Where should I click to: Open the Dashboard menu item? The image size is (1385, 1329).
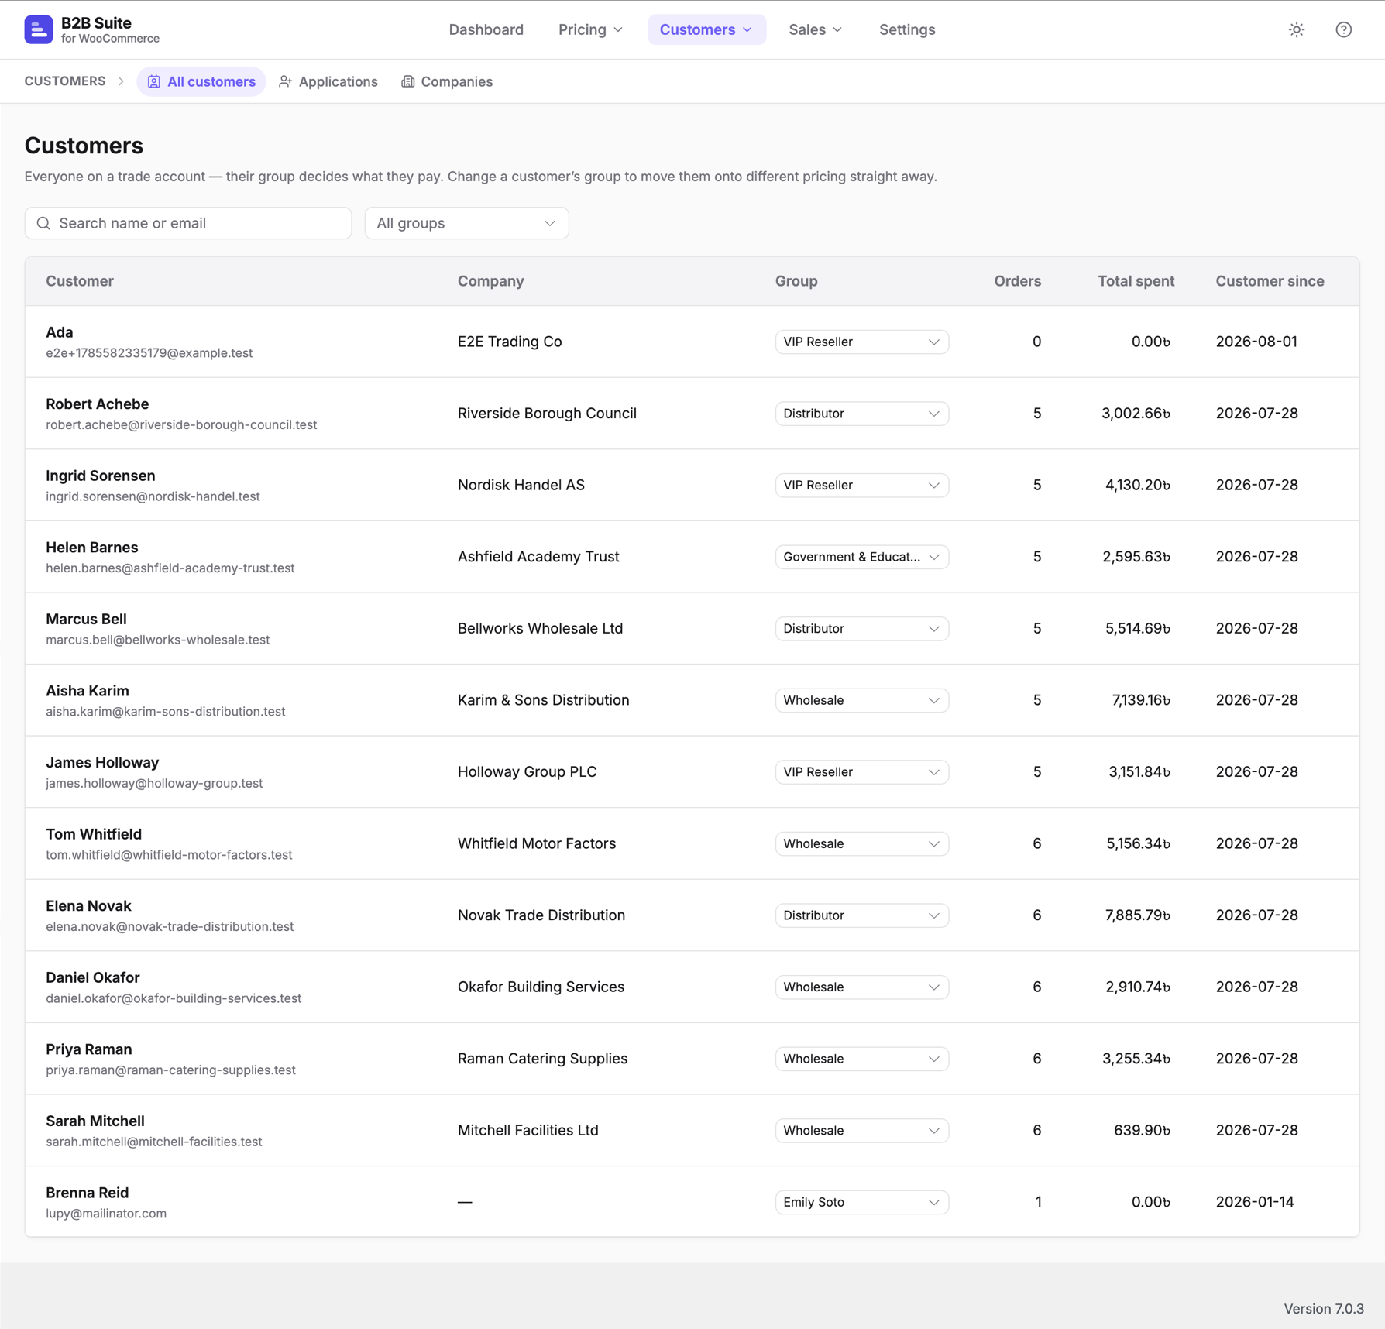click(486, 29)
